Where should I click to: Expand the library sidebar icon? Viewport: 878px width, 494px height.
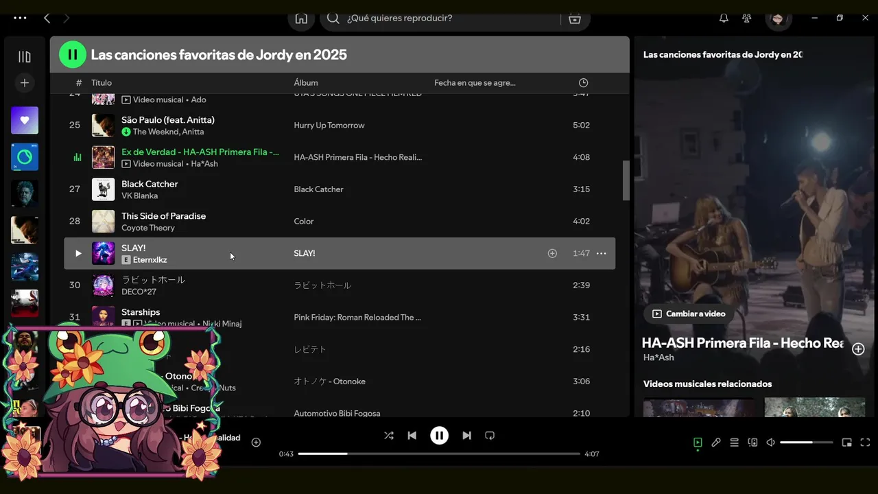point(25,57)
